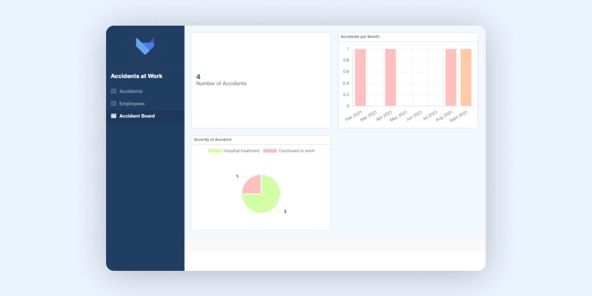Click the Employees sidebar icon
This screenshot has width=592, height=296.
click(113, 104)
